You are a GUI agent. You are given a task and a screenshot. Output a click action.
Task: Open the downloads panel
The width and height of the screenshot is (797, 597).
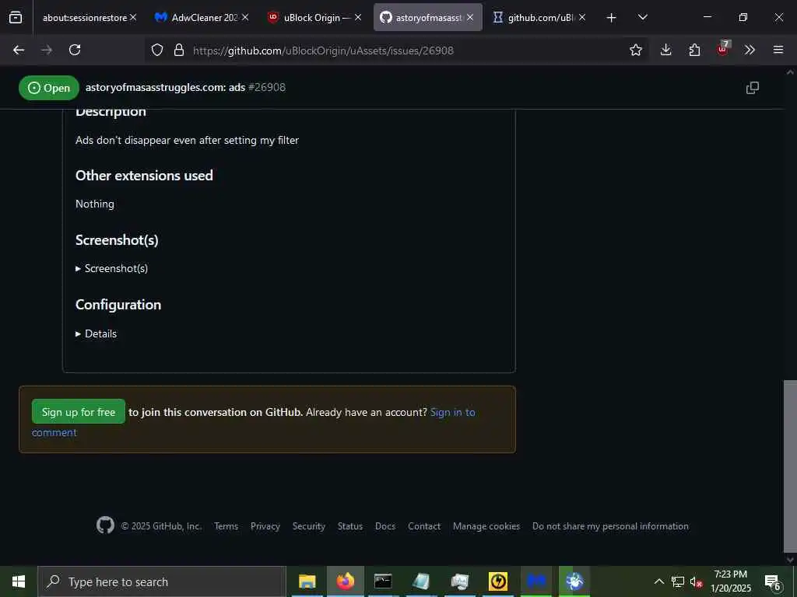point(666,50)
